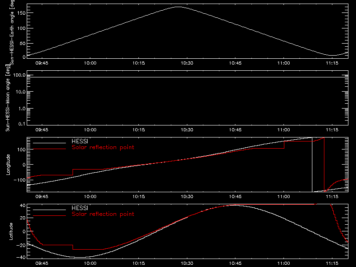Click '10:45' under Latitude plot
This screenshot has width=356, height=267.
coord(235,263)
